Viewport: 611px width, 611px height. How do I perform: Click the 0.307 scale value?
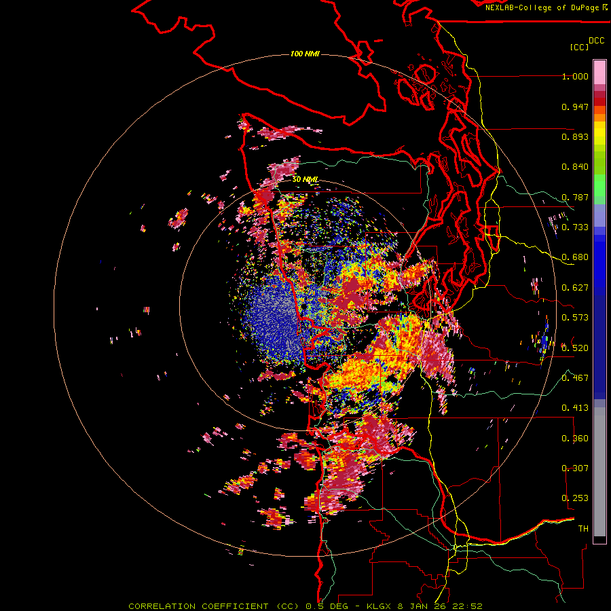pos(575,468)
